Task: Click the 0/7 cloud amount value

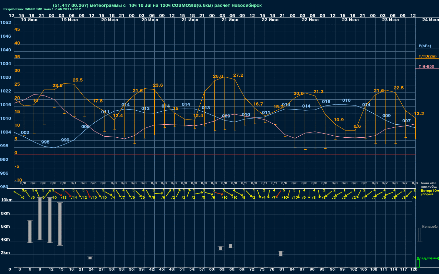Action: 405,183
